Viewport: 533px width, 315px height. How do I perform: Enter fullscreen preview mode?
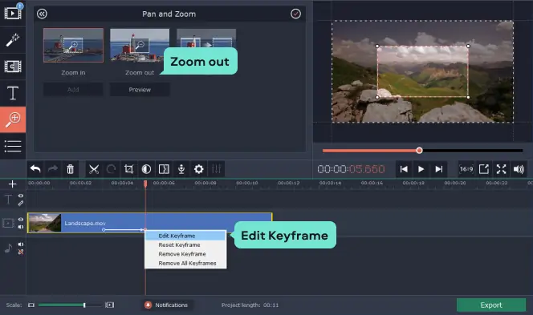(502, 169)
